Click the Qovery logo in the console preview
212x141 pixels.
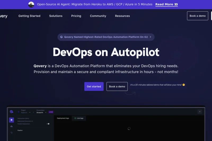point(11,112)
